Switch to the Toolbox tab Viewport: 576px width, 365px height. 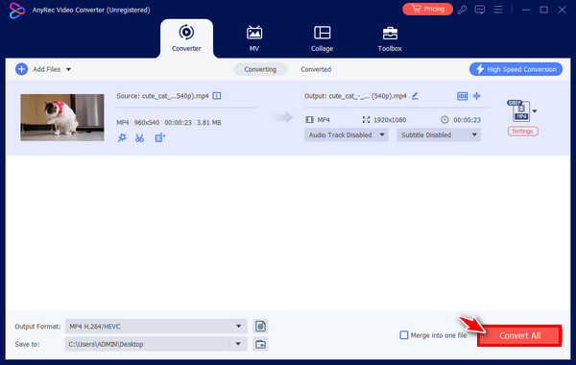click(x=390, y=39)
